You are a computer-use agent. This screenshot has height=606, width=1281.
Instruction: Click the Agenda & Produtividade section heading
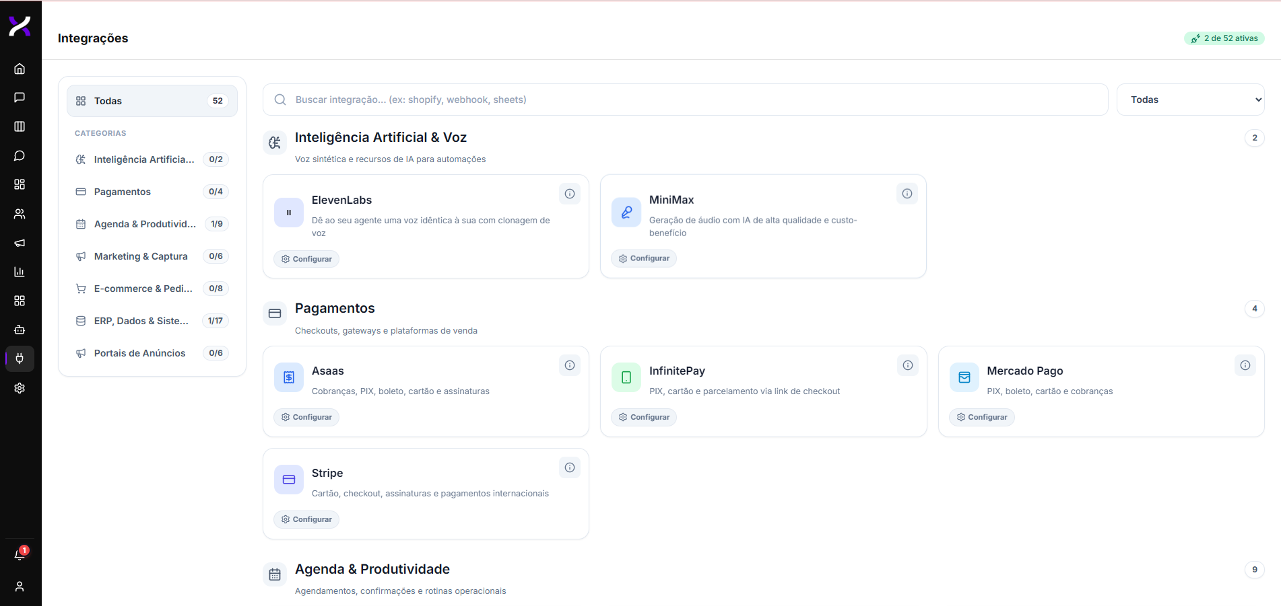372,569
